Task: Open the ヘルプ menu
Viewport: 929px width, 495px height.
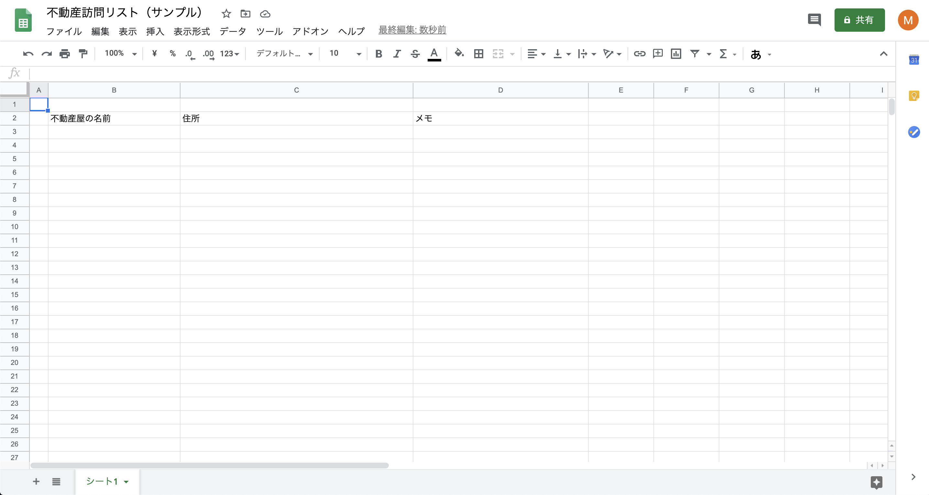Action: [351, 31]
